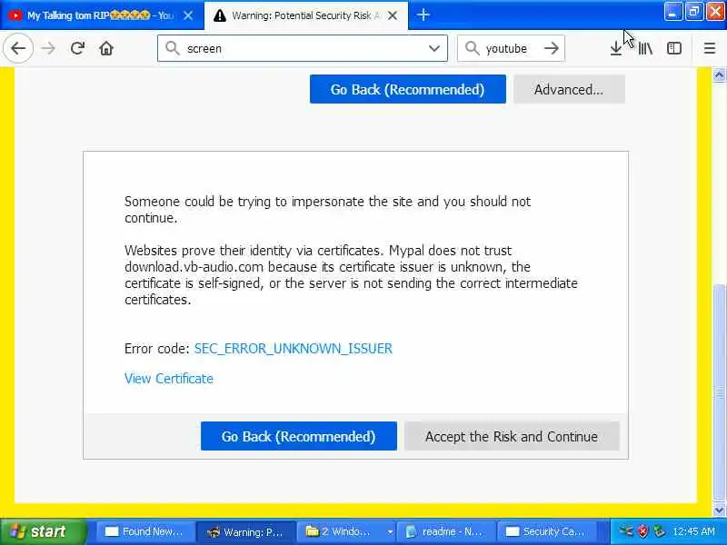
Task: Expand the address bar history dropdown
Action: 434,48
